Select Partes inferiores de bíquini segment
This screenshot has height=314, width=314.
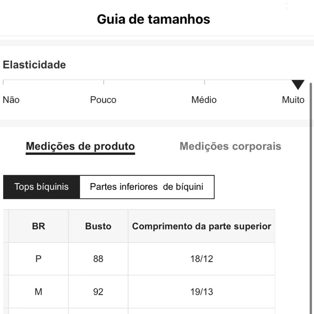147,187
